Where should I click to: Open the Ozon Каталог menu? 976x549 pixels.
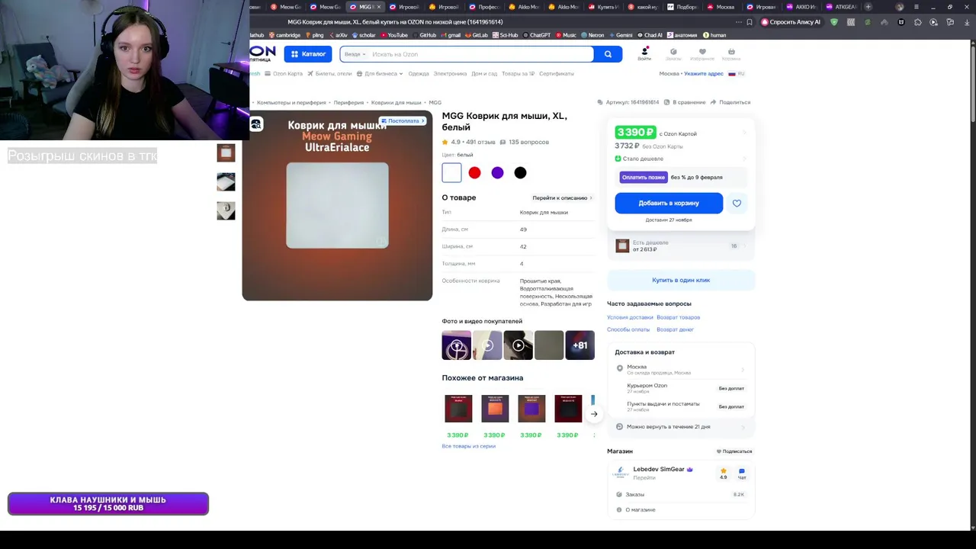(308, 54)
